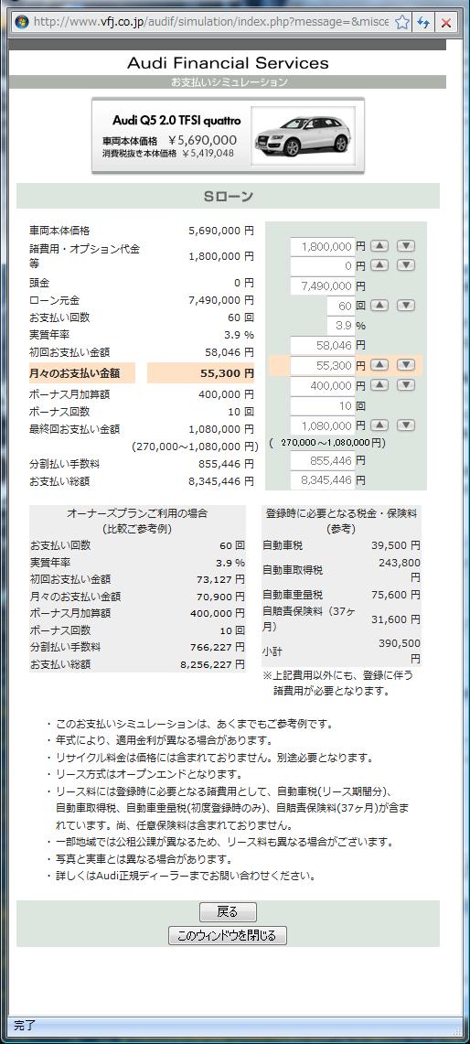Viewport: 470px width, 1044px height.
Task: Decrease the 1,800,000 yen options cost with down arrow
Action: (405, 246)
